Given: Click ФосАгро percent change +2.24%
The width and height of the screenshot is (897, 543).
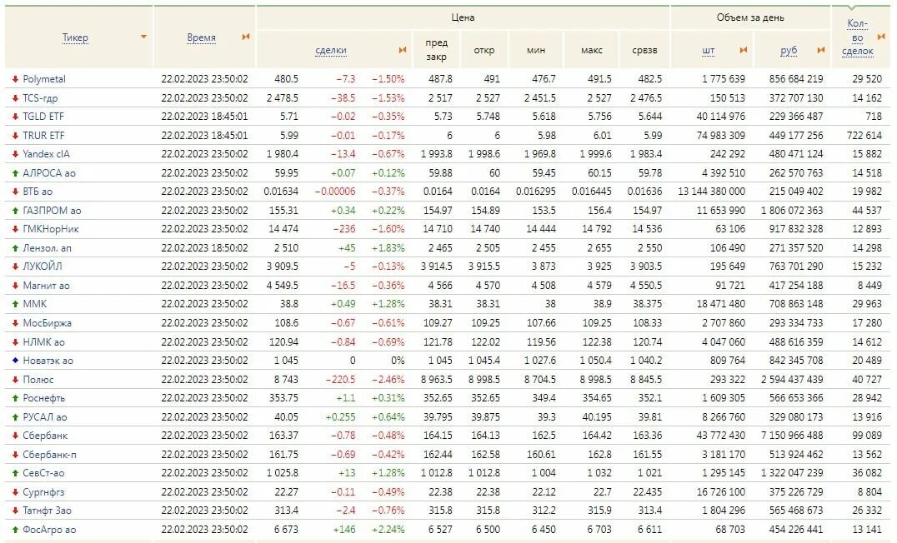Looking at the screenshot, I should click(388, 530).
